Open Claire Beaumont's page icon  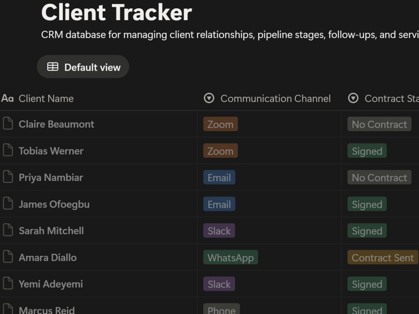tap(8, 124)
